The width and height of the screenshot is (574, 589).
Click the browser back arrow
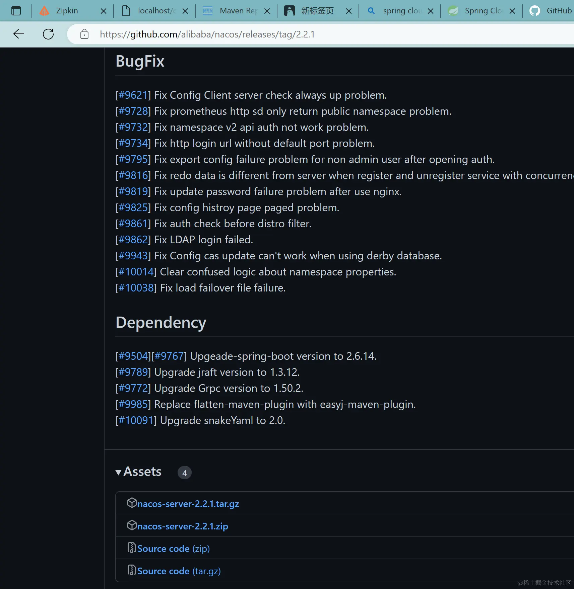(x=19, y=34)
